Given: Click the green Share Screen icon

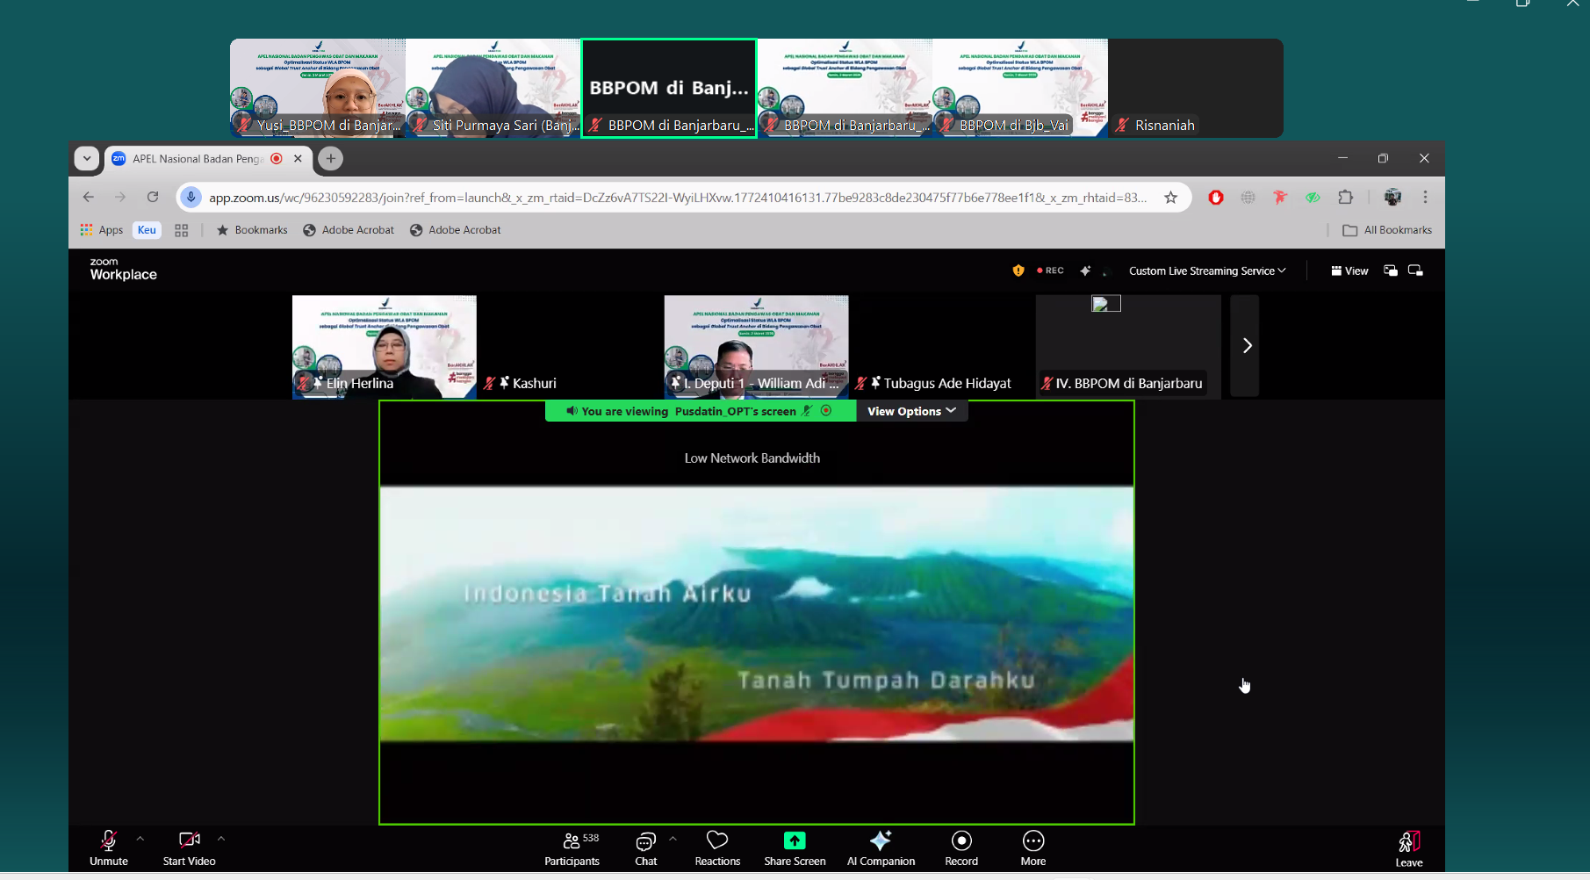Looking at the screenshot, I should point(795,840).
